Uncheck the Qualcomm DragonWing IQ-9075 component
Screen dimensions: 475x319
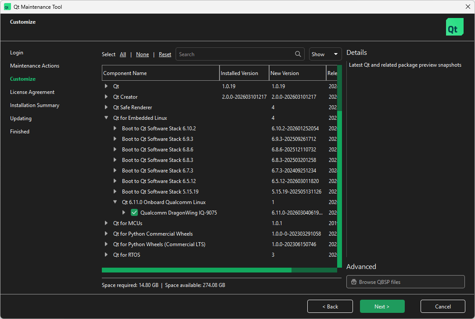coord(134,212)
